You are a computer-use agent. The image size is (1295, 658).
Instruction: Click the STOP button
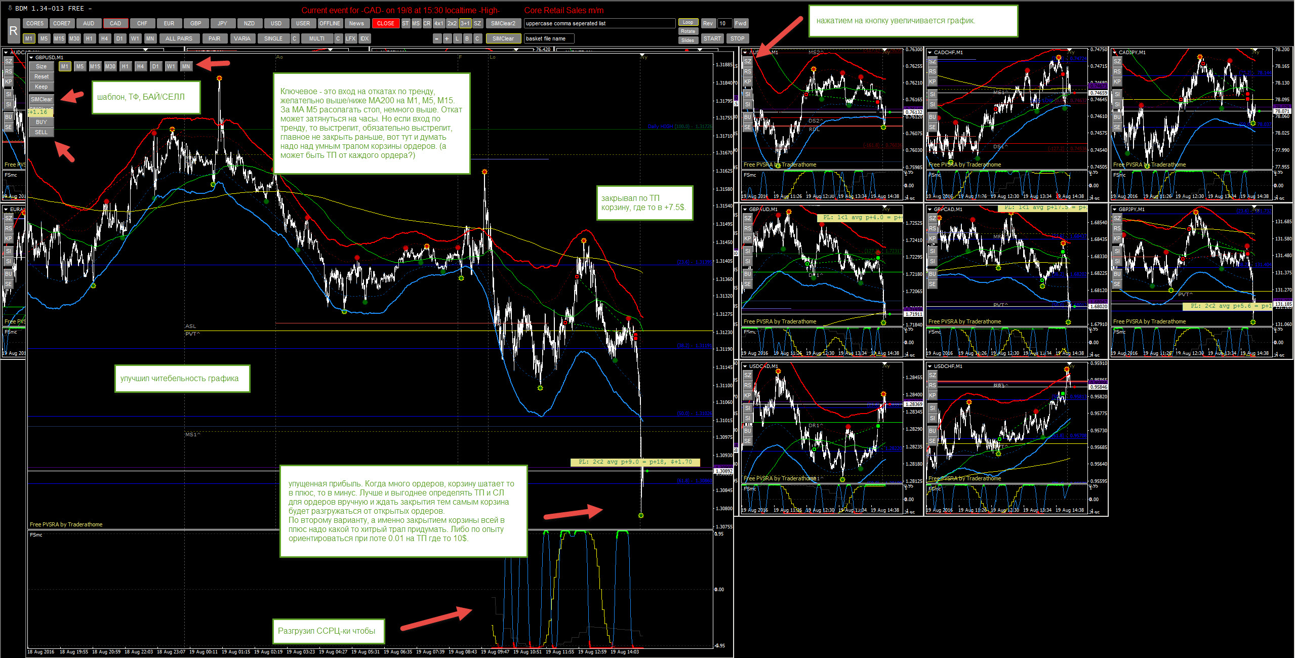[738, 38]
